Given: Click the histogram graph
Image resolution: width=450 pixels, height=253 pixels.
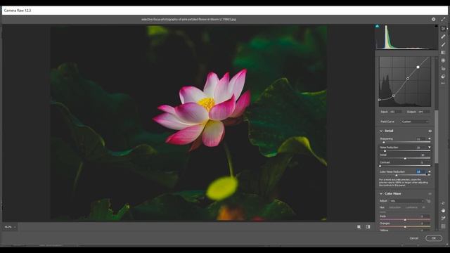Looking at the screenshot, I should (406, 37).
